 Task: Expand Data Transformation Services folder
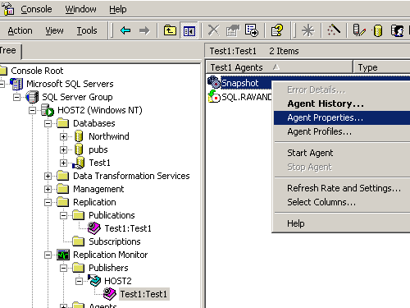coord(48,176)
